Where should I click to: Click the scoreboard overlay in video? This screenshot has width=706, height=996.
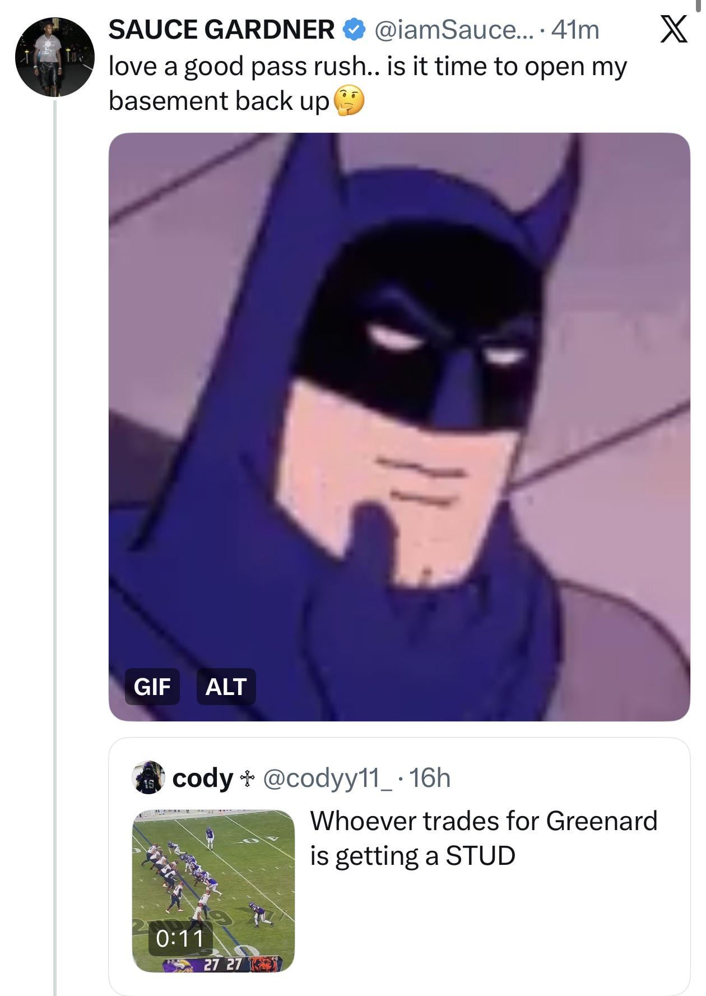(x=222, y=964)
